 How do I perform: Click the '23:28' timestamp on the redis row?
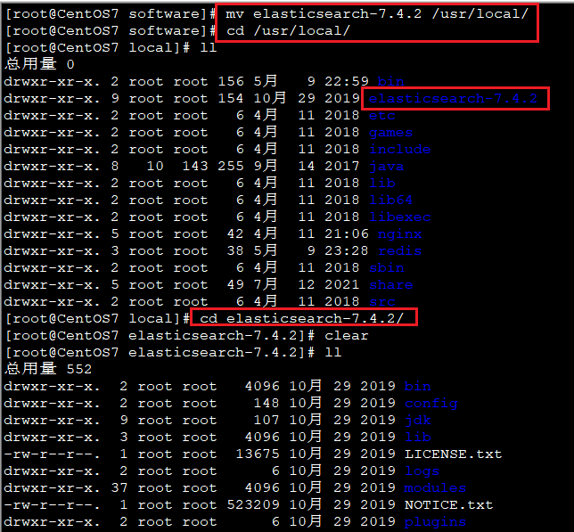point(347,251)
